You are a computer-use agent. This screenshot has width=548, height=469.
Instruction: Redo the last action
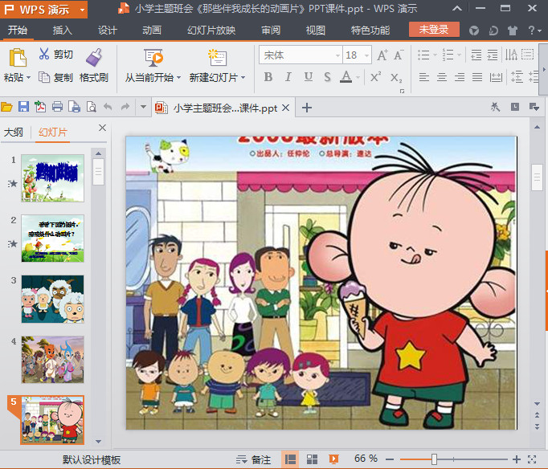point(125,107)
